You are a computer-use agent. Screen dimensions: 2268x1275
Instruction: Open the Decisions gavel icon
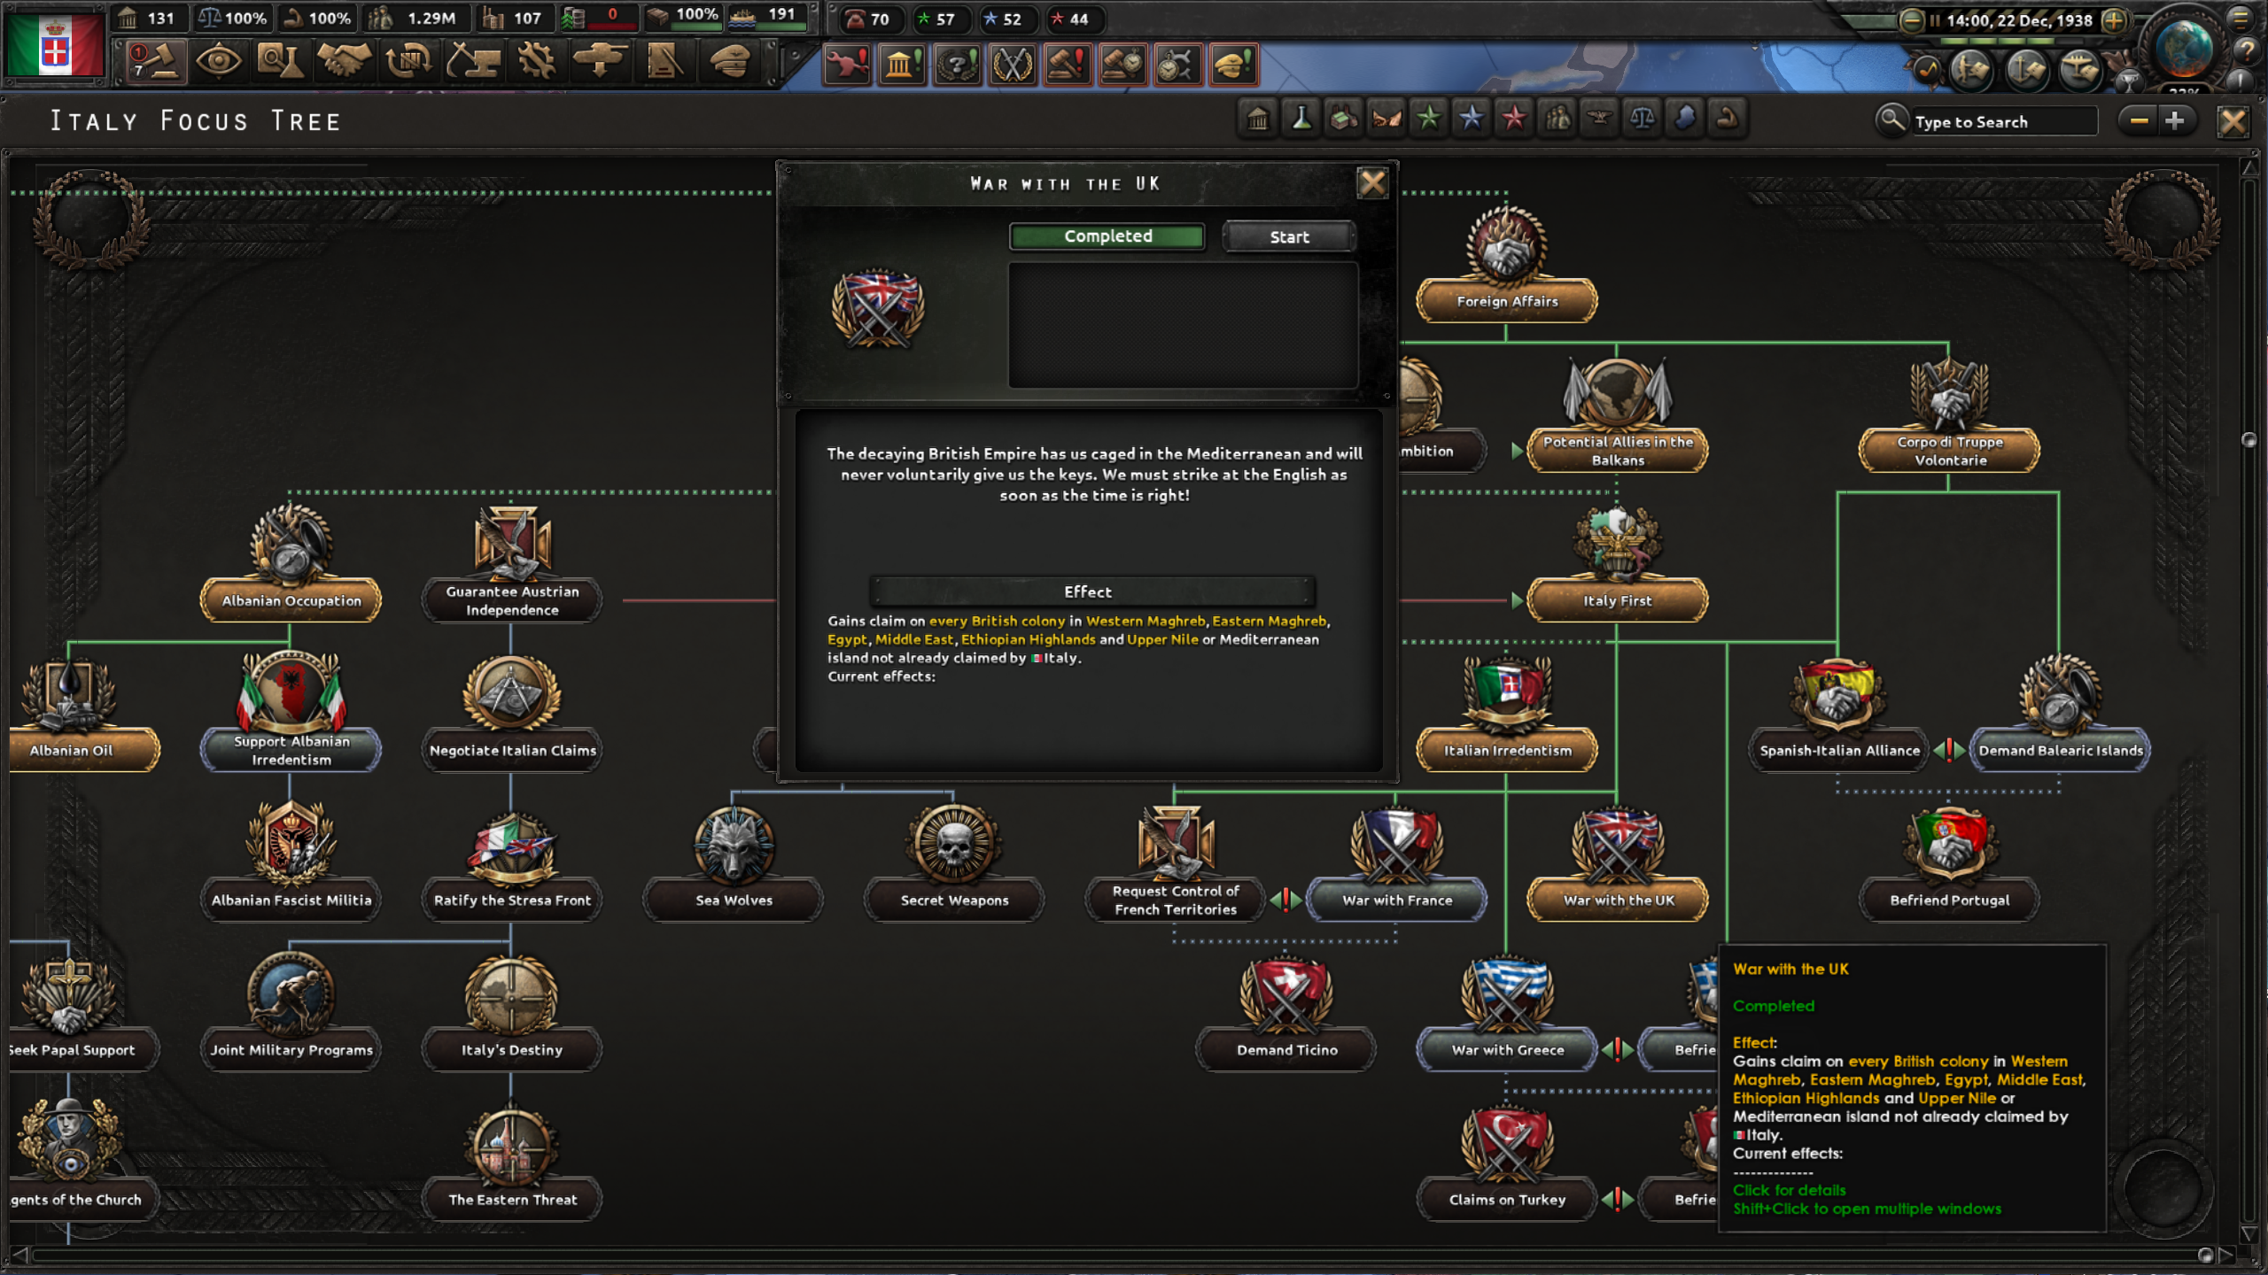click(156, 62)
